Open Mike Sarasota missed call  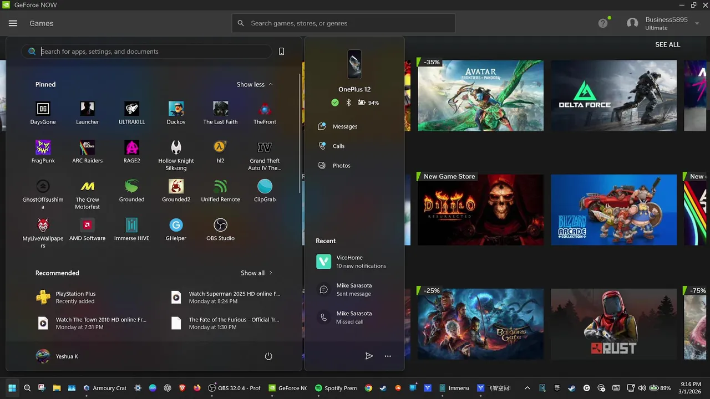pyautogui.click(x=354, y=317)
